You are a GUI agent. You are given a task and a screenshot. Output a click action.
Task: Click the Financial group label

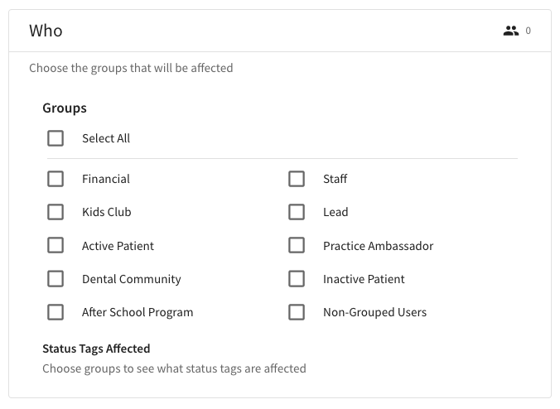106,179
